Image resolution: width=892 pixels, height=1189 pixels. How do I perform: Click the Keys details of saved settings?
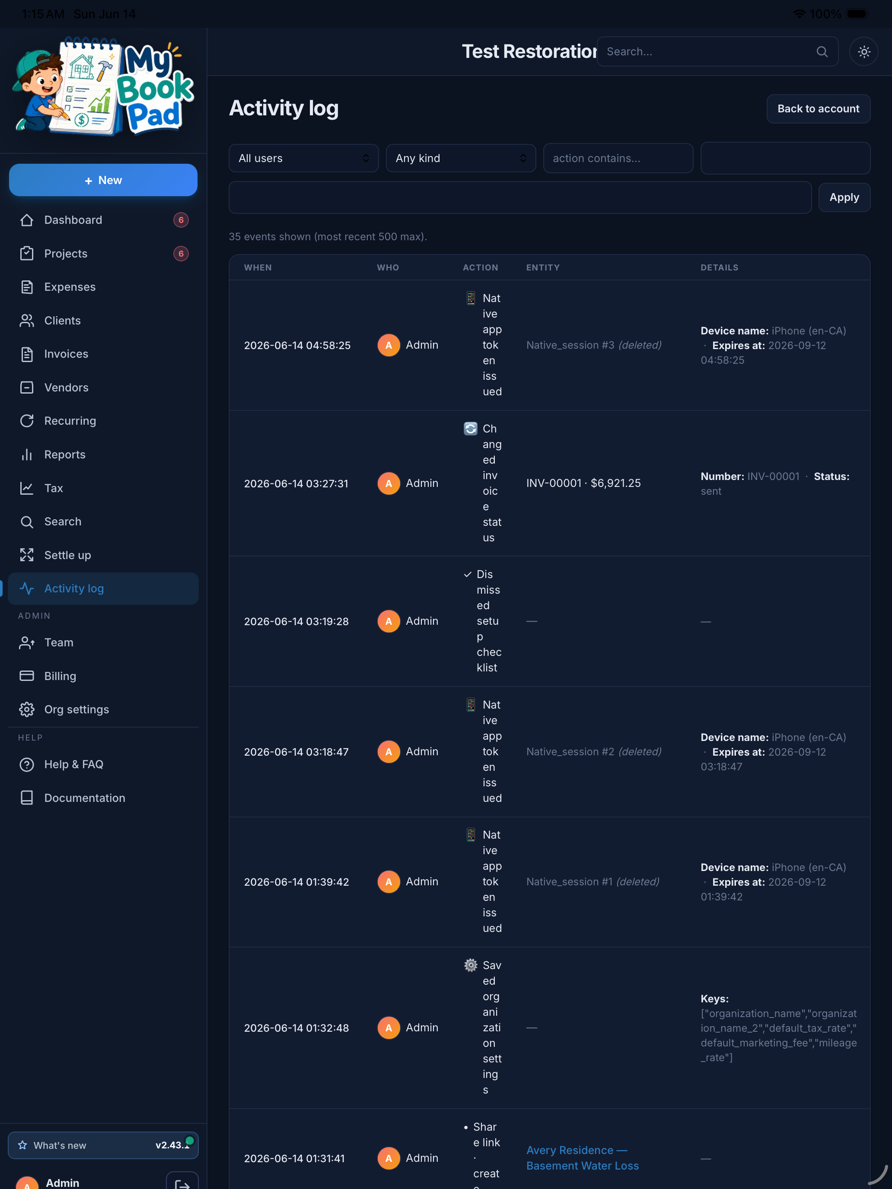(778, 1028)
